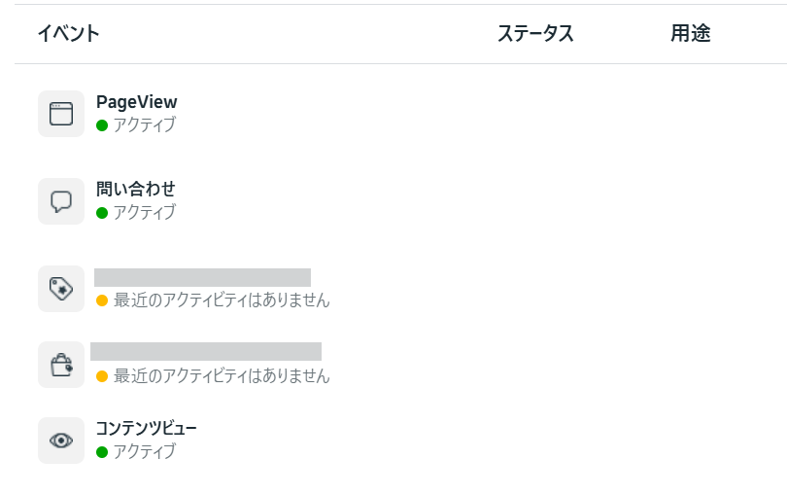Open the コンテンツビュー event
The image size is (787, 494).
(x=146, y=429)
